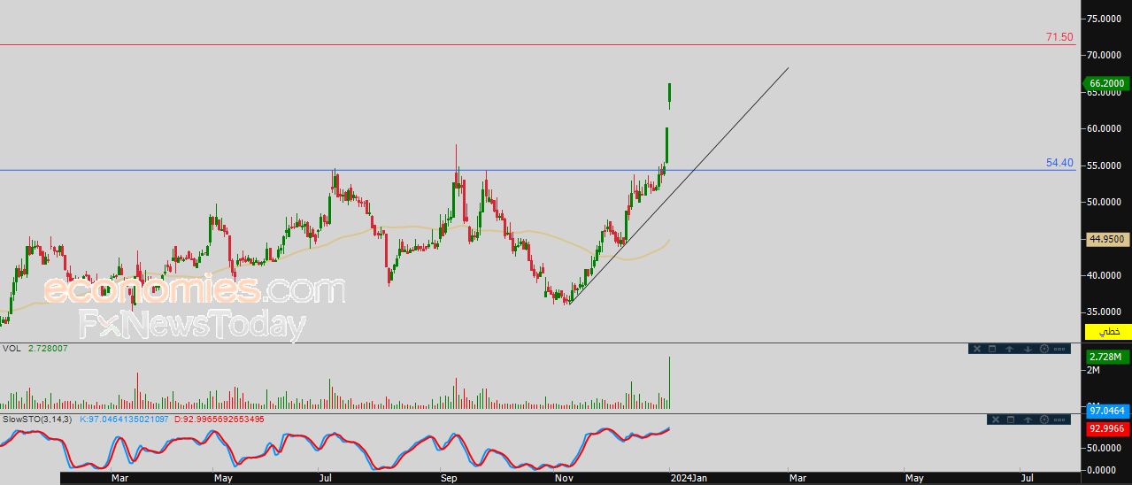Click the SlowSTO(3,14,3) indicator title
Screen dimensions: 1132x485
pos(38,419)
